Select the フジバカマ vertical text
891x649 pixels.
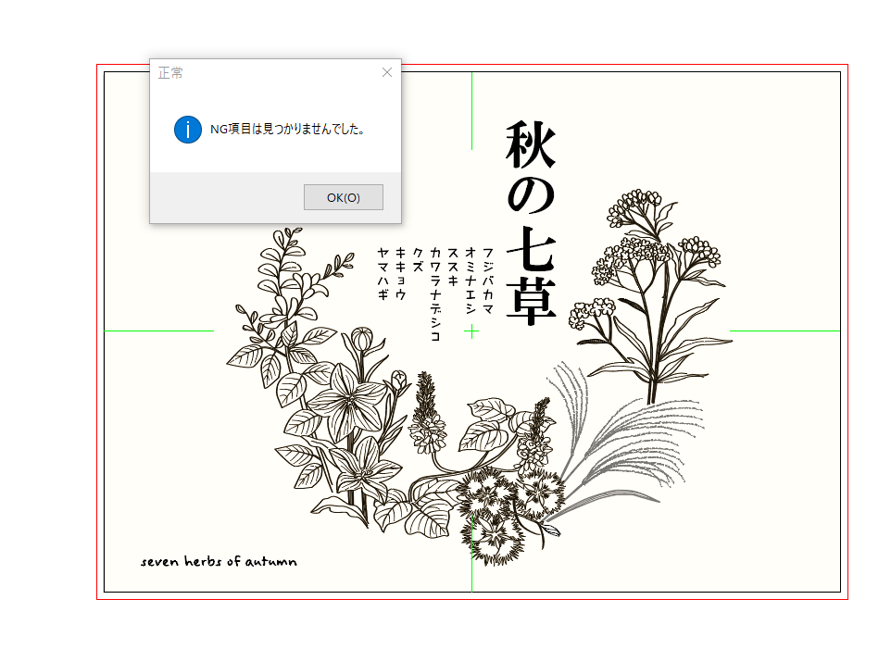[488, 281]
